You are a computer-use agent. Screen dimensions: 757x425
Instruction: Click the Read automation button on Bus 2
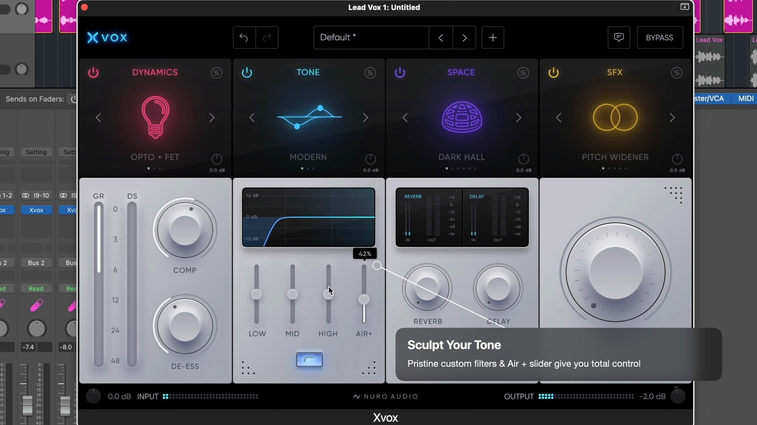36,288
